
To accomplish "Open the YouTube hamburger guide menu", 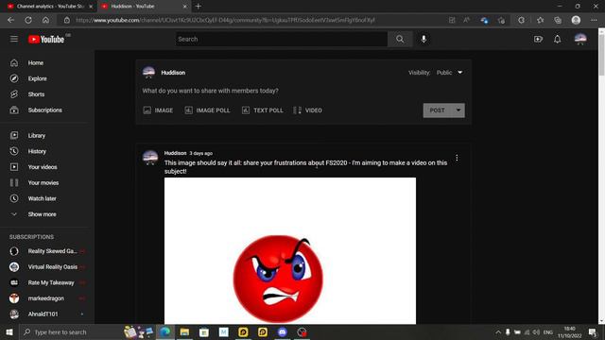I will tap(14, 39).
